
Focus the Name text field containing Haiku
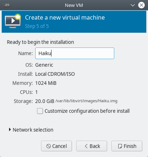click(75, 53)
